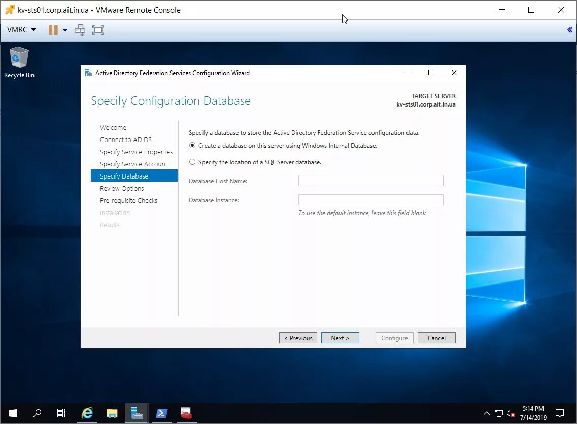Click the Next button
The image size is (577, 424).
(x=340, y=338)
